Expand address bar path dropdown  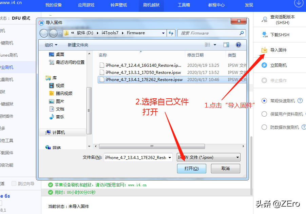click(163, 33)
